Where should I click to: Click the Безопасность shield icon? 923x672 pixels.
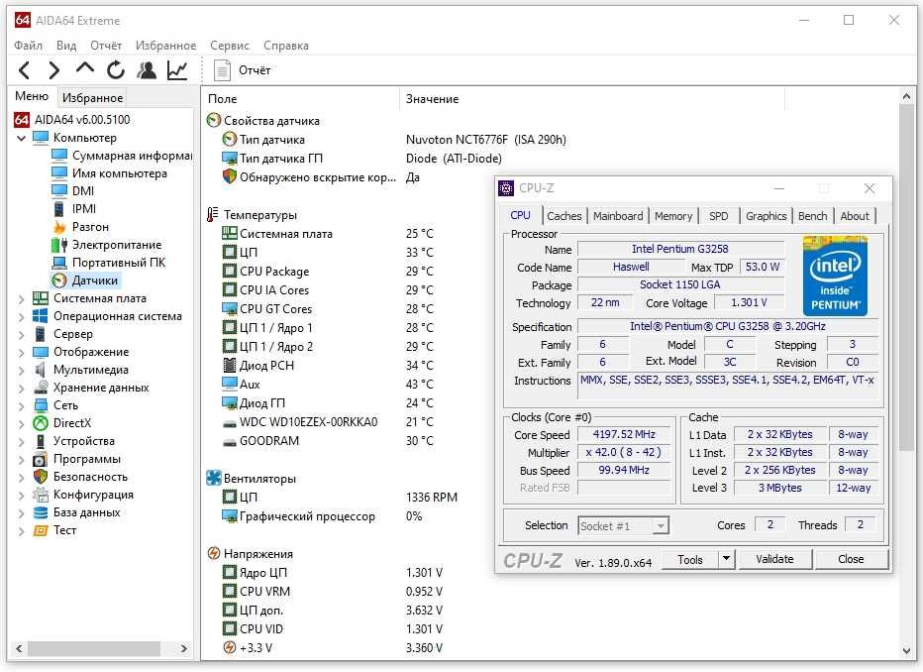40,477
